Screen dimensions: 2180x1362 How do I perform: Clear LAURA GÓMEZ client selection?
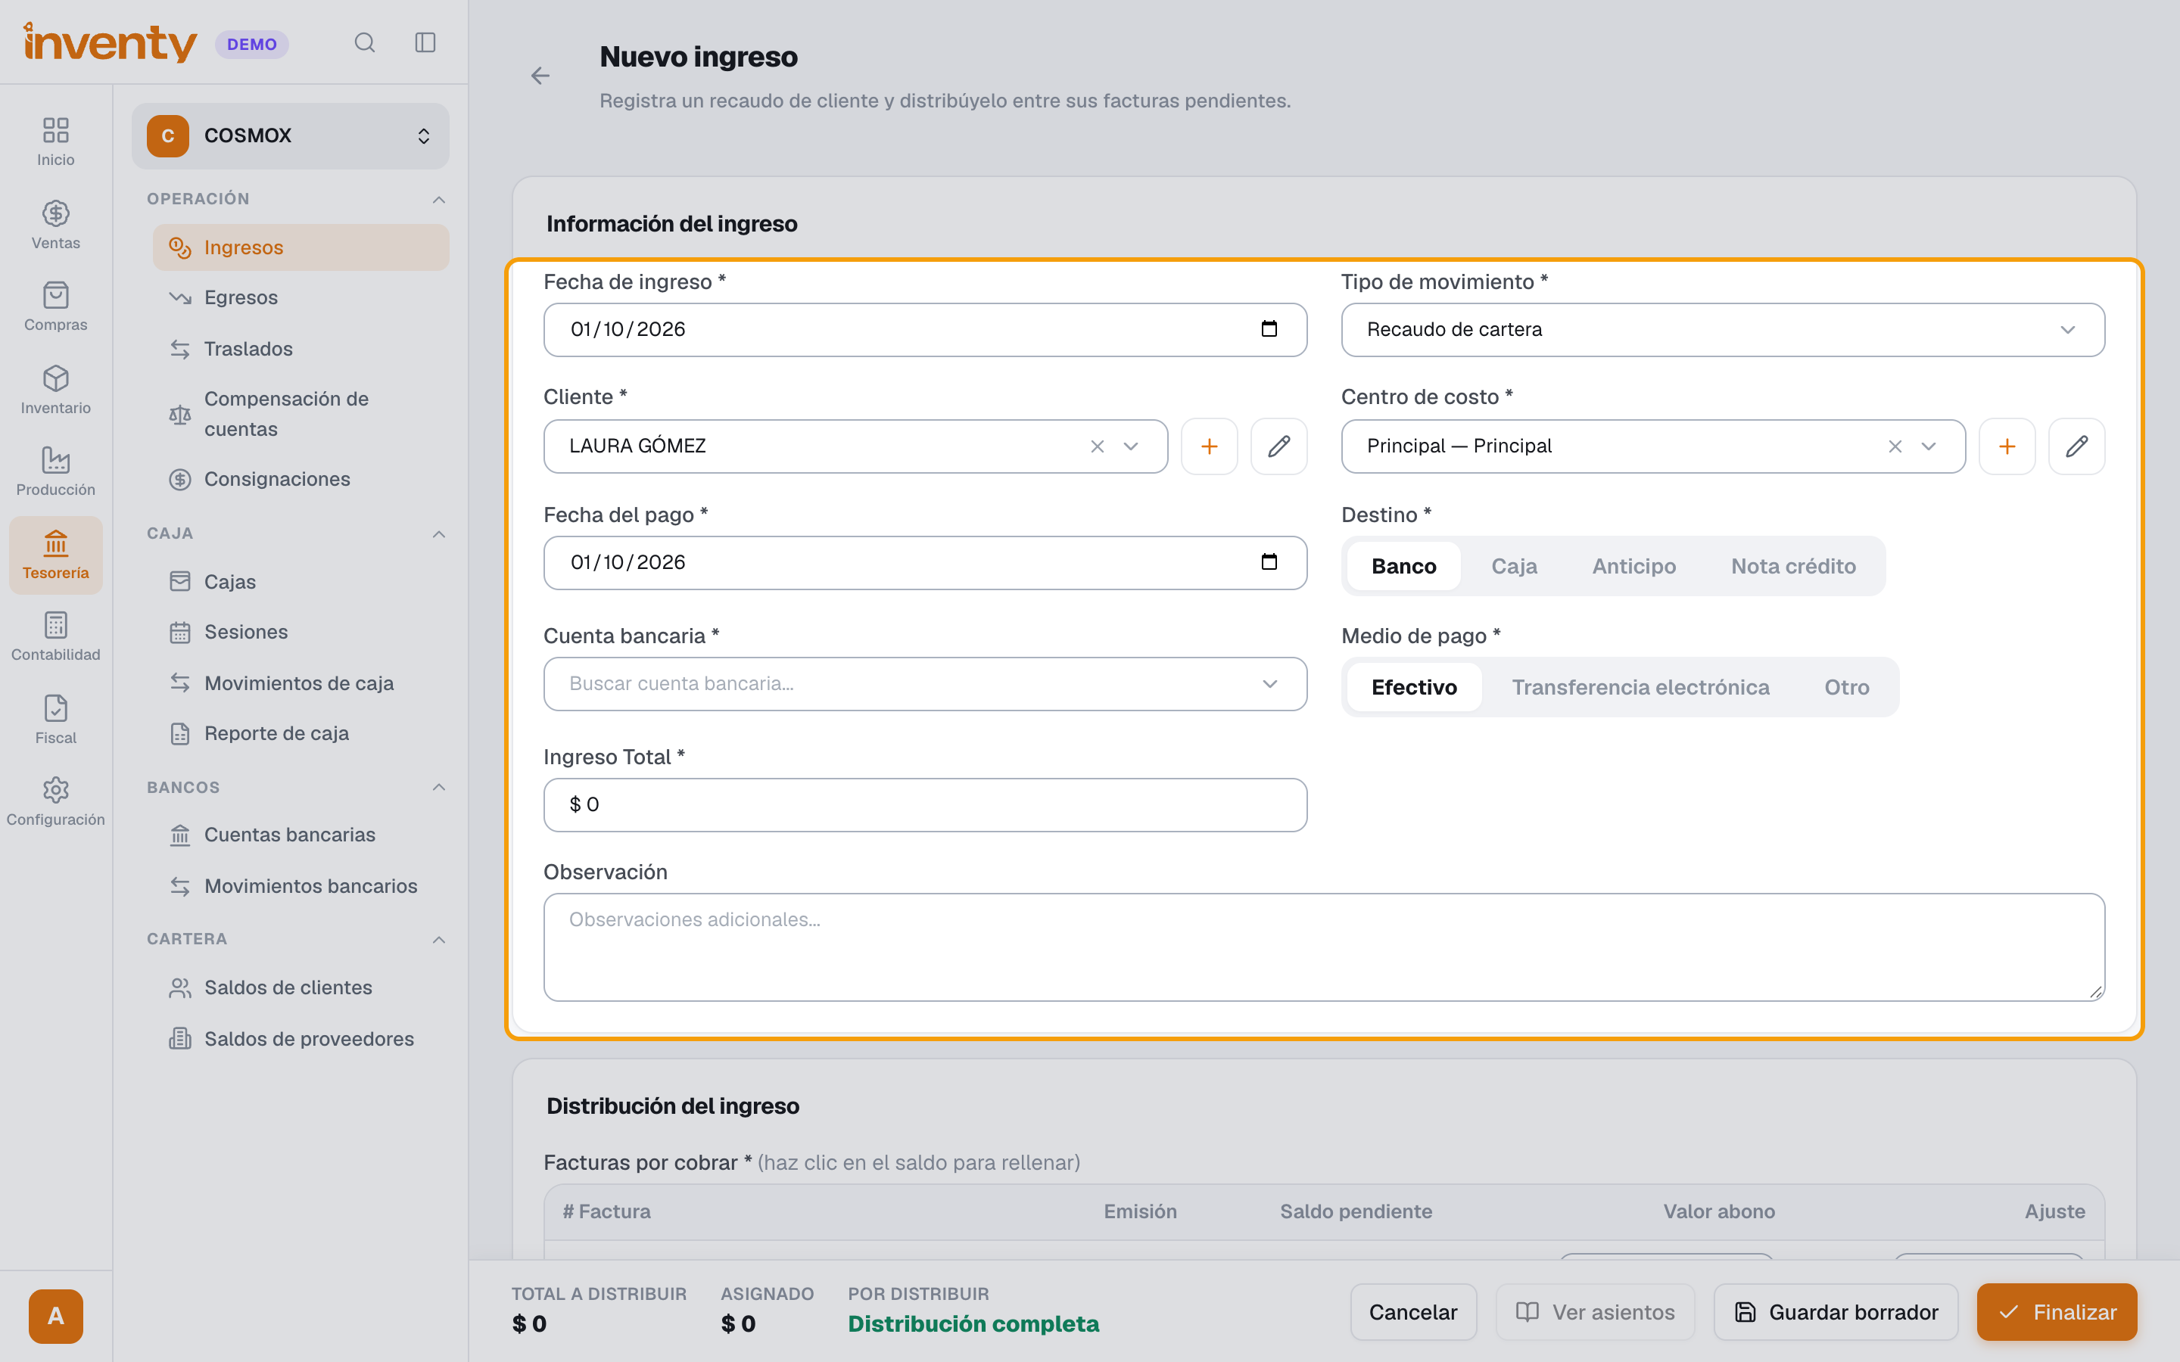(x=1098, y=446)
